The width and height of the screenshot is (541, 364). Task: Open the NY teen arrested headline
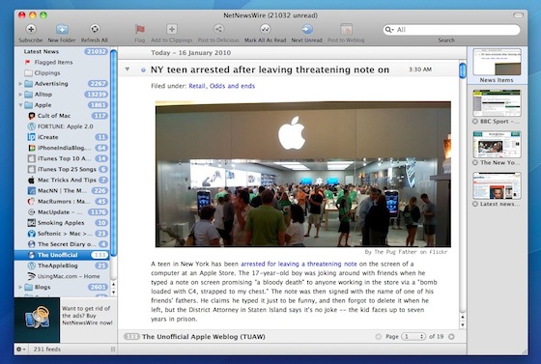[270, 70]
